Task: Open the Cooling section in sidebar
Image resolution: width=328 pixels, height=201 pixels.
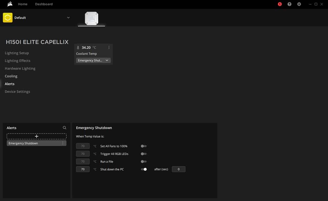Action: pyautogui.click(x=11, y=76)
